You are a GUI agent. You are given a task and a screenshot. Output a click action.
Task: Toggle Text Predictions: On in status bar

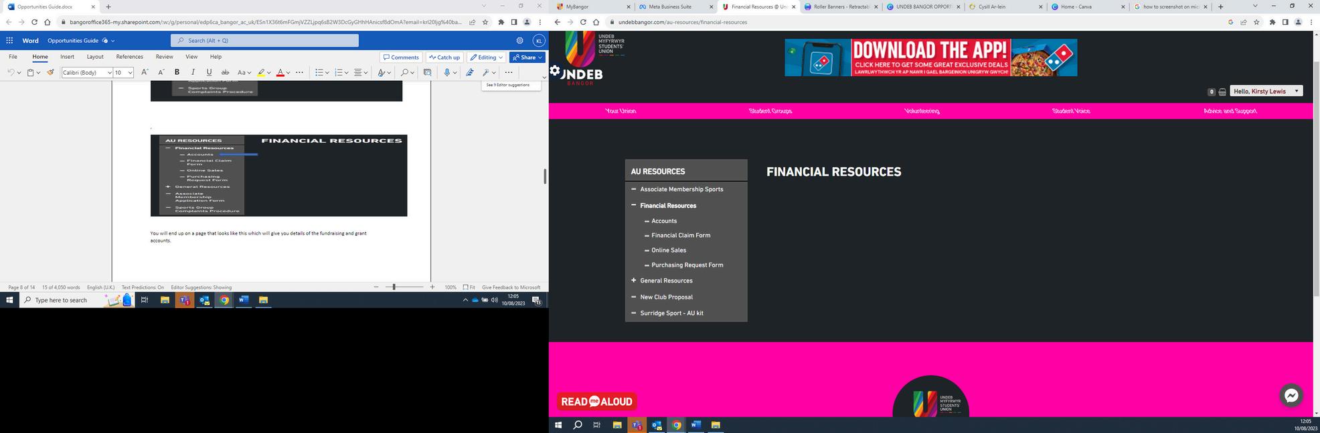[x=143, y=287]
